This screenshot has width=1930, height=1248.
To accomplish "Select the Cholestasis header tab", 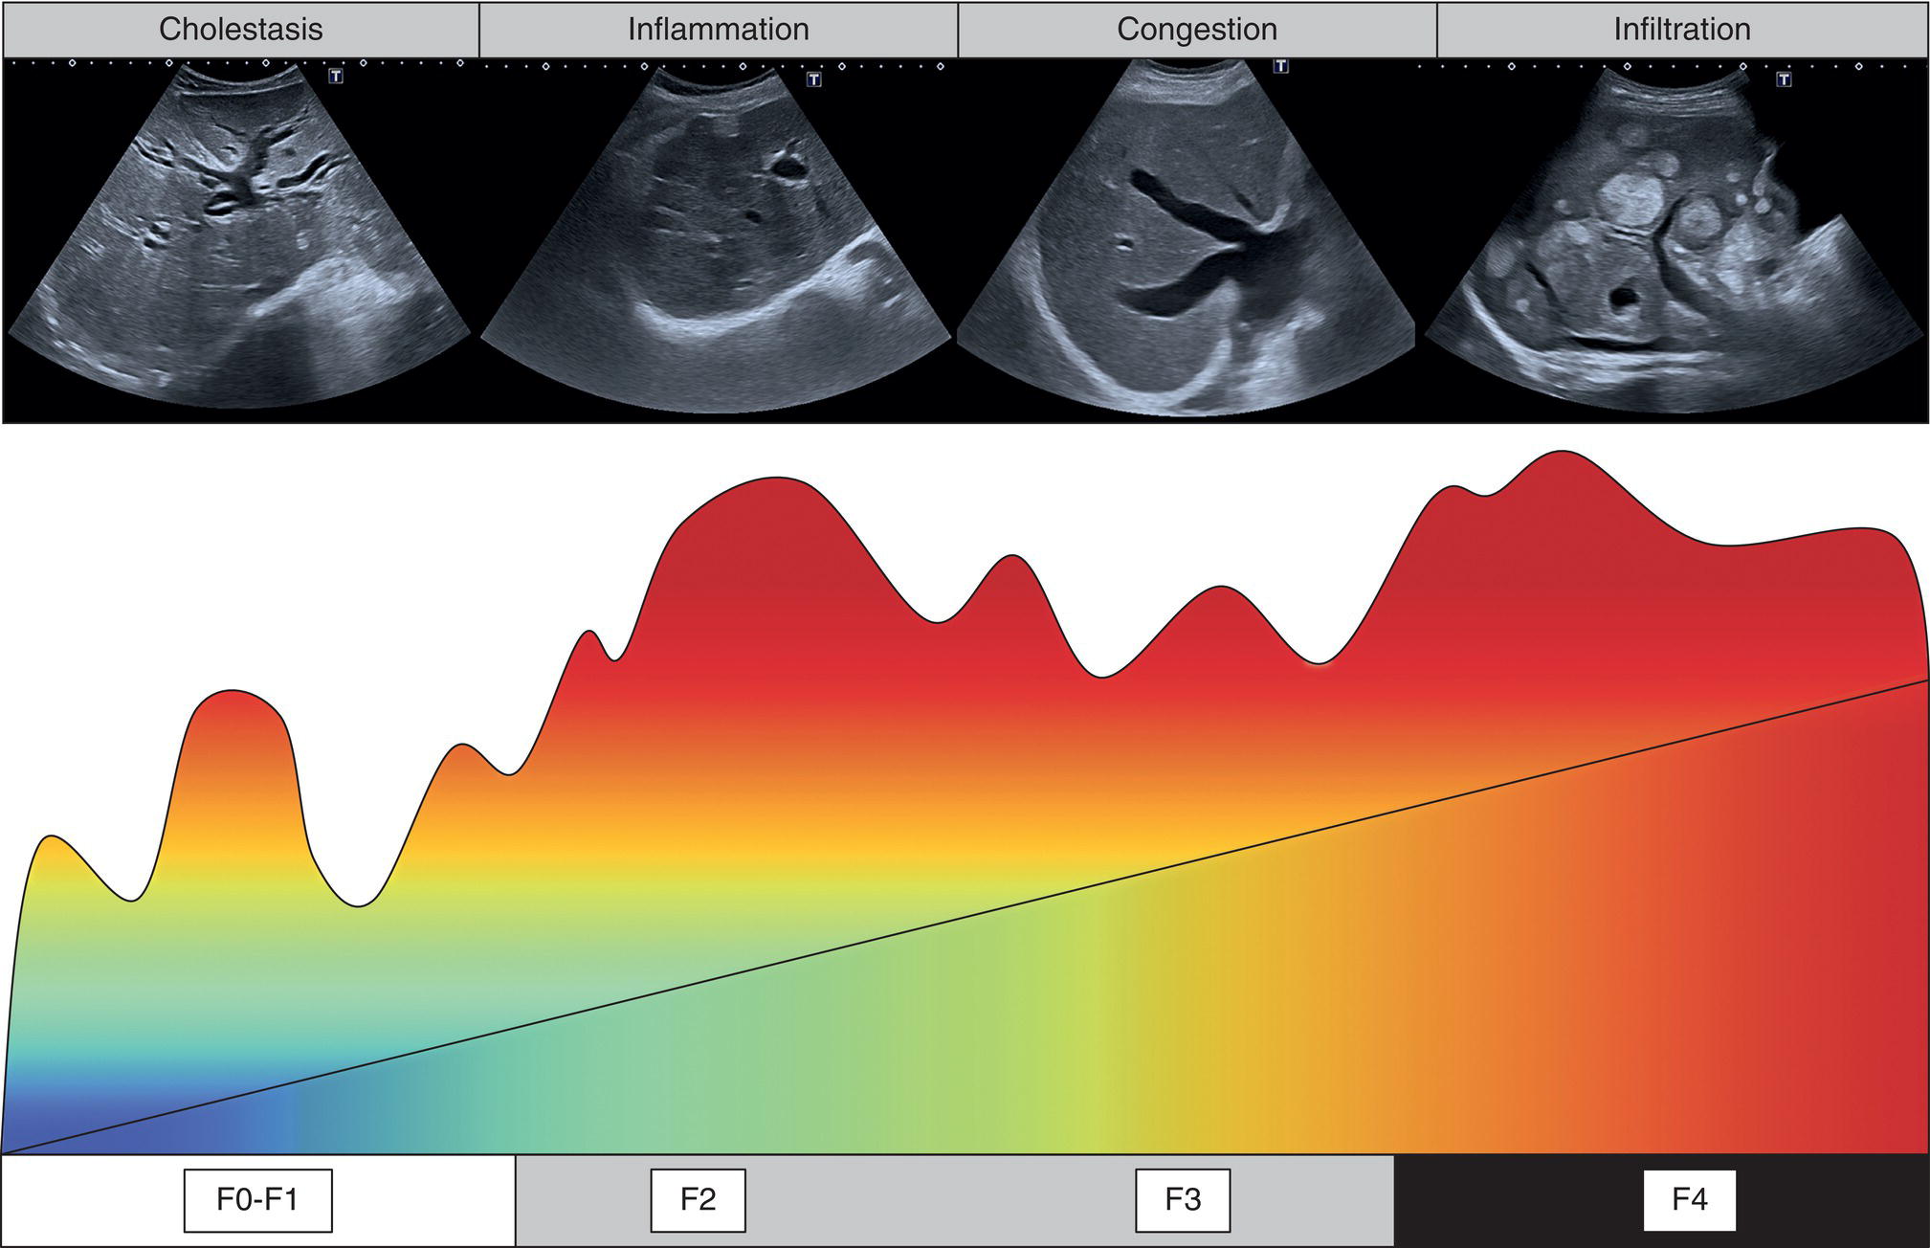I will click(240, 30).
